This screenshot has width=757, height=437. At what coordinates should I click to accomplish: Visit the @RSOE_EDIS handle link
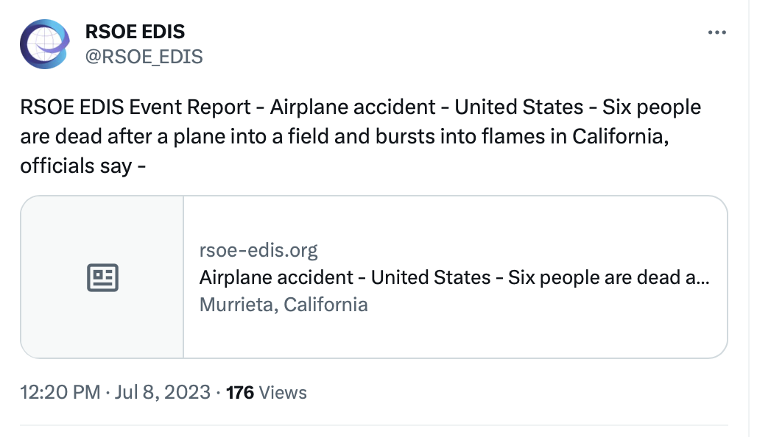[144, 57]
